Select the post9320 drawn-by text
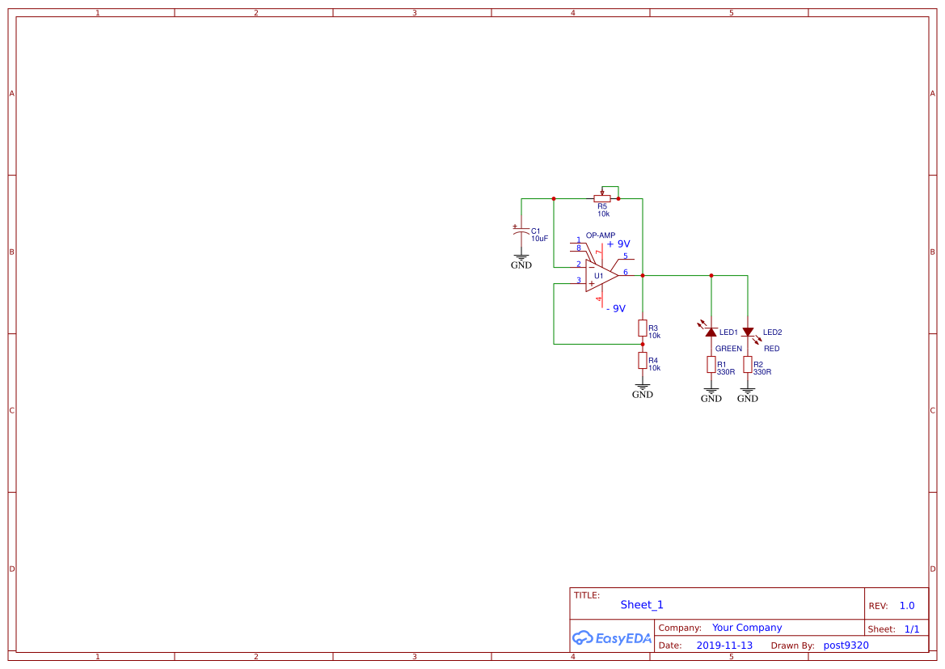The image size is (945, 669). point(846,645)
